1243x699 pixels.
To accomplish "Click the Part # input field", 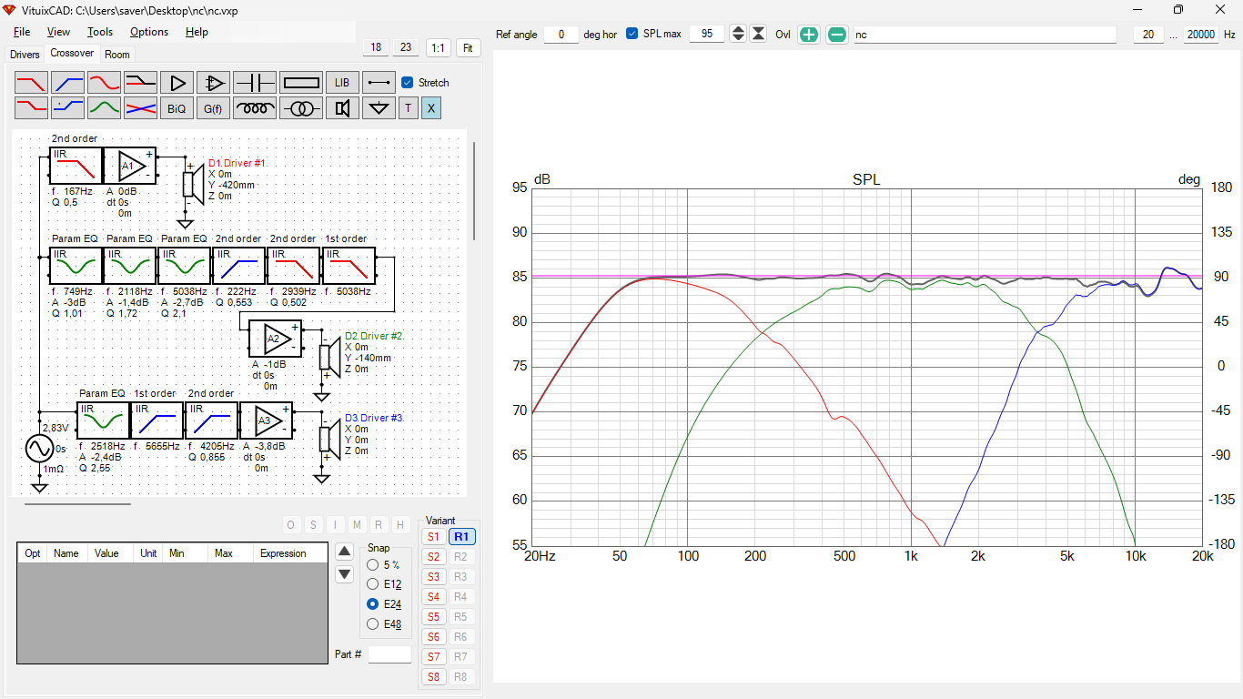I will (x=389, y=654).
